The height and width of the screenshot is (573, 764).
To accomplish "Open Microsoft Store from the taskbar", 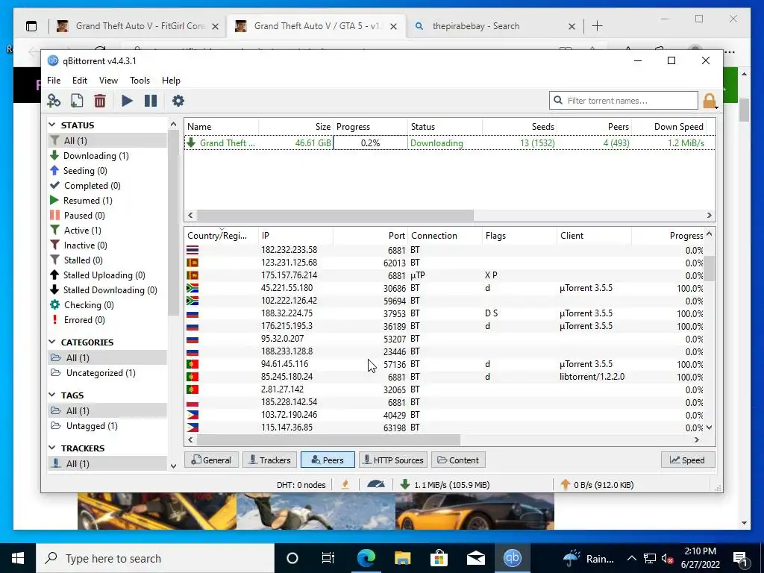I will (439, 558).
